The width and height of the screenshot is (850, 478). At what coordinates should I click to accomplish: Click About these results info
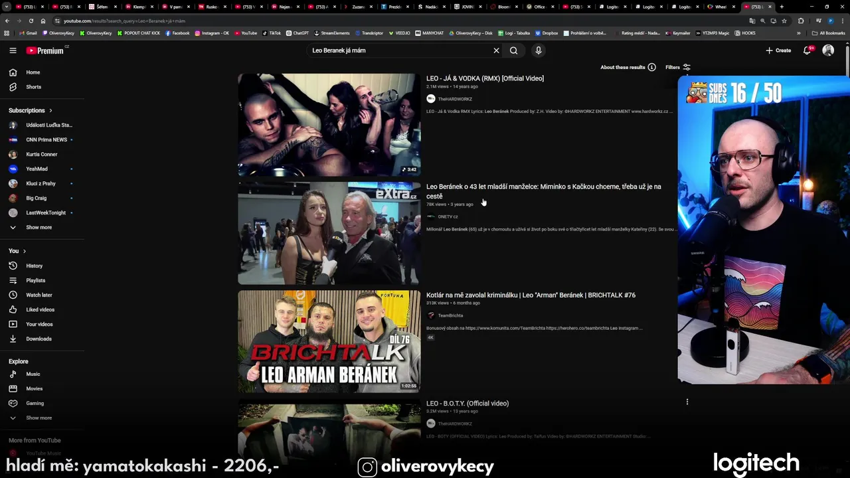pos(628,67)
